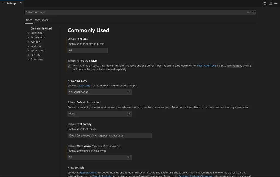Open the More Actions ellipsis menu
Viewport: 280px width, 177px height.
276,3
